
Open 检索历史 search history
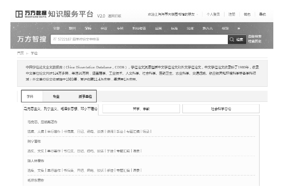pyautogui.click(x=254, y=42)
